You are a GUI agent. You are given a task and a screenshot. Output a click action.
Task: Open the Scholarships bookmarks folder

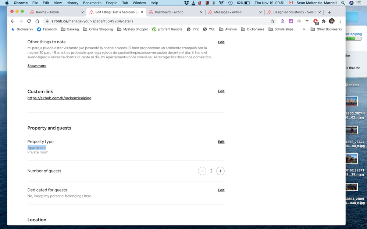click(x=281, y=29)
